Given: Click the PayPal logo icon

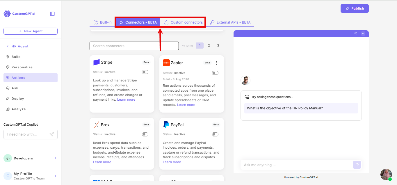Looking at the screenshot, I should click(166, 125).
